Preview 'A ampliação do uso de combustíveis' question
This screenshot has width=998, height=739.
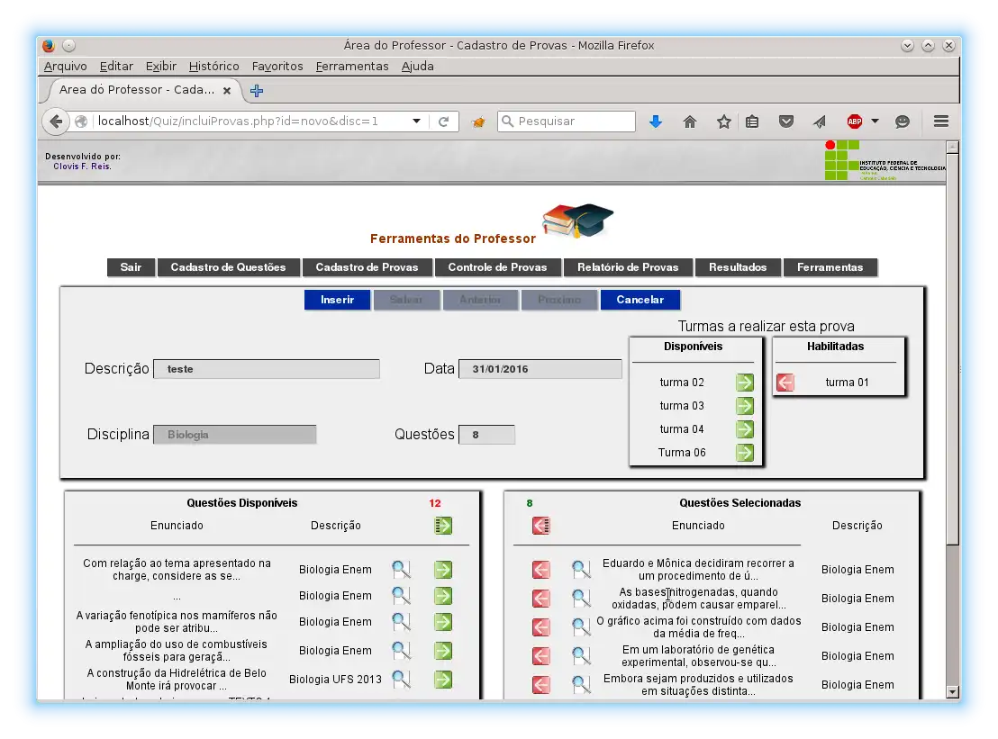401,651
